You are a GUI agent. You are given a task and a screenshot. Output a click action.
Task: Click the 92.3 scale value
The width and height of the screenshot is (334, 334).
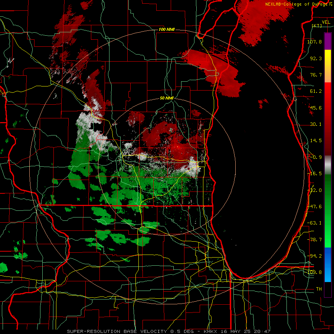pyautogui.click(x=316, y=58)
